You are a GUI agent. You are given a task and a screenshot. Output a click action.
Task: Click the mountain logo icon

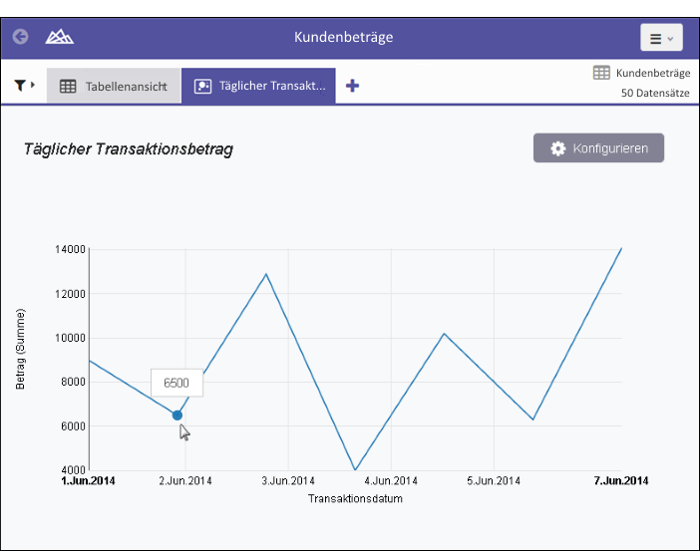click(x=60, y=37)
